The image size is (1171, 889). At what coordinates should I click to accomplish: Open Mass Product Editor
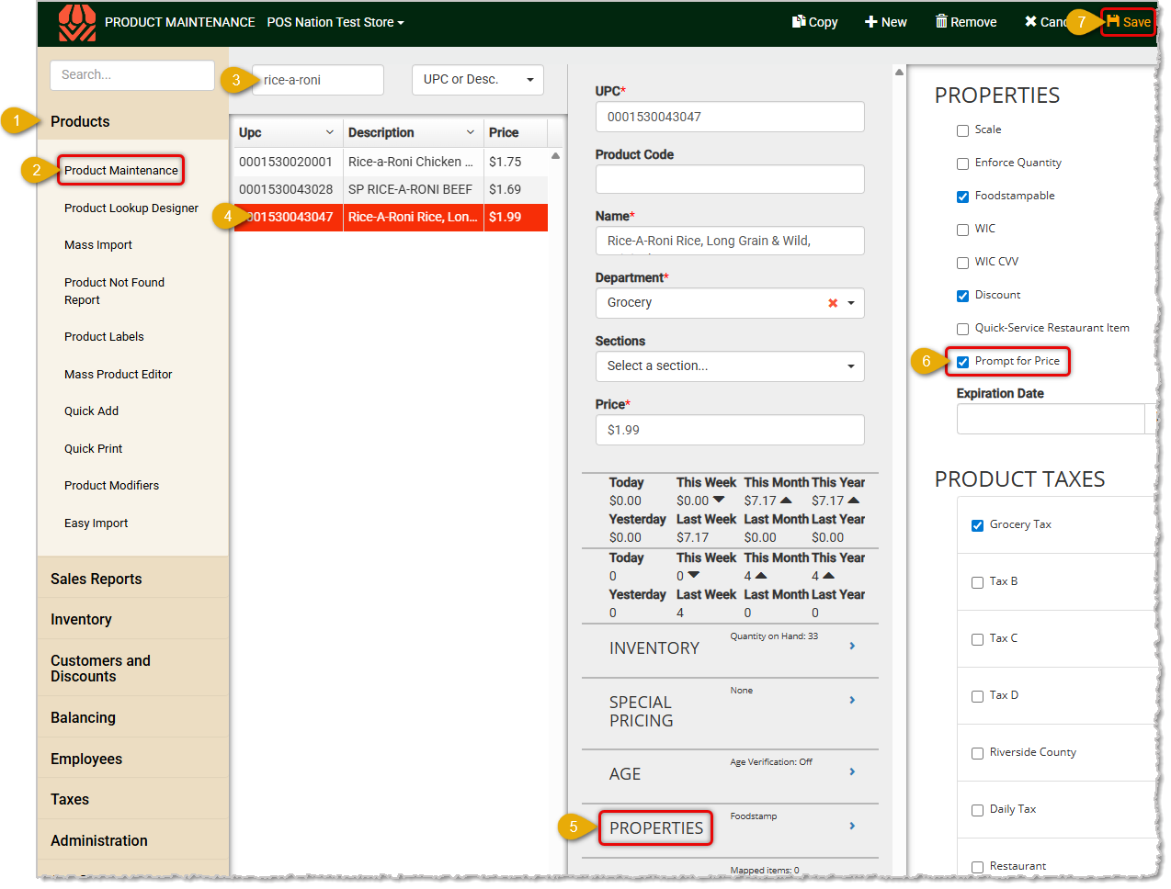pyautogui.click(x=119, y=375)
